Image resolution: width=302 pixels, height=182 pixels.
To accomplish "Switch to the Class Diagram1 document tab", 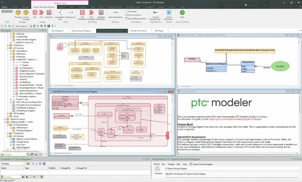I will (57, 31).
